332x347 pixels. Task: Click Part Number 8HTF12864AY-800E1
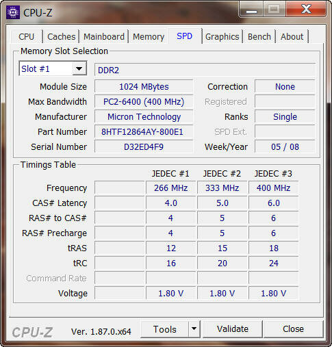tap(144, 132)
